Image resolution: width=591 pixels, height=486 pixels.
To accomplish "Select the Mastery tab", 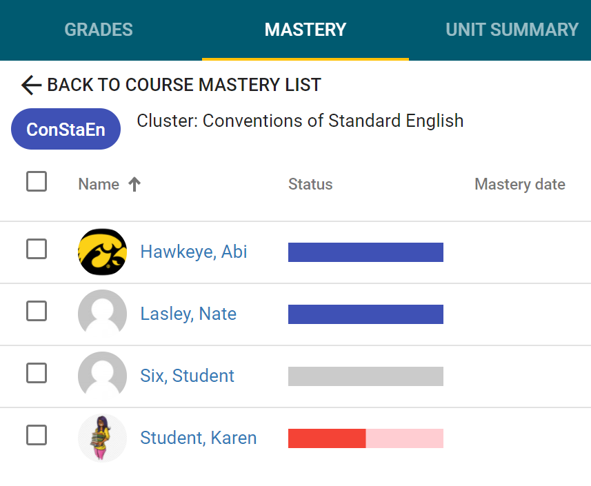I will [305, 30].
